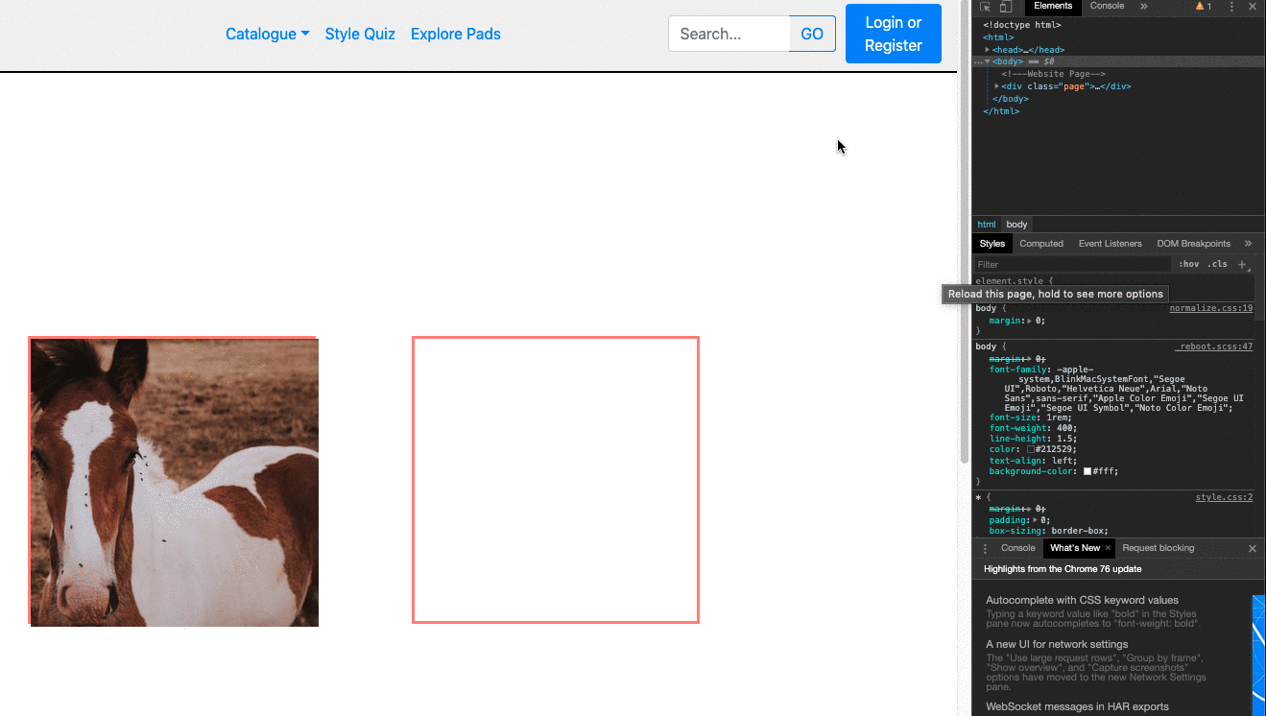The height and width of the screenshot is (716, 1266).
Task: Click the Login or Register button
Action: pyautogui.click(x=893, y=34)
